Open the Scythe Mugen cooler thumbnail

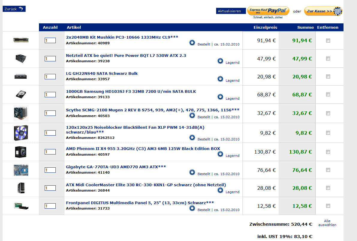pos(21,113)
